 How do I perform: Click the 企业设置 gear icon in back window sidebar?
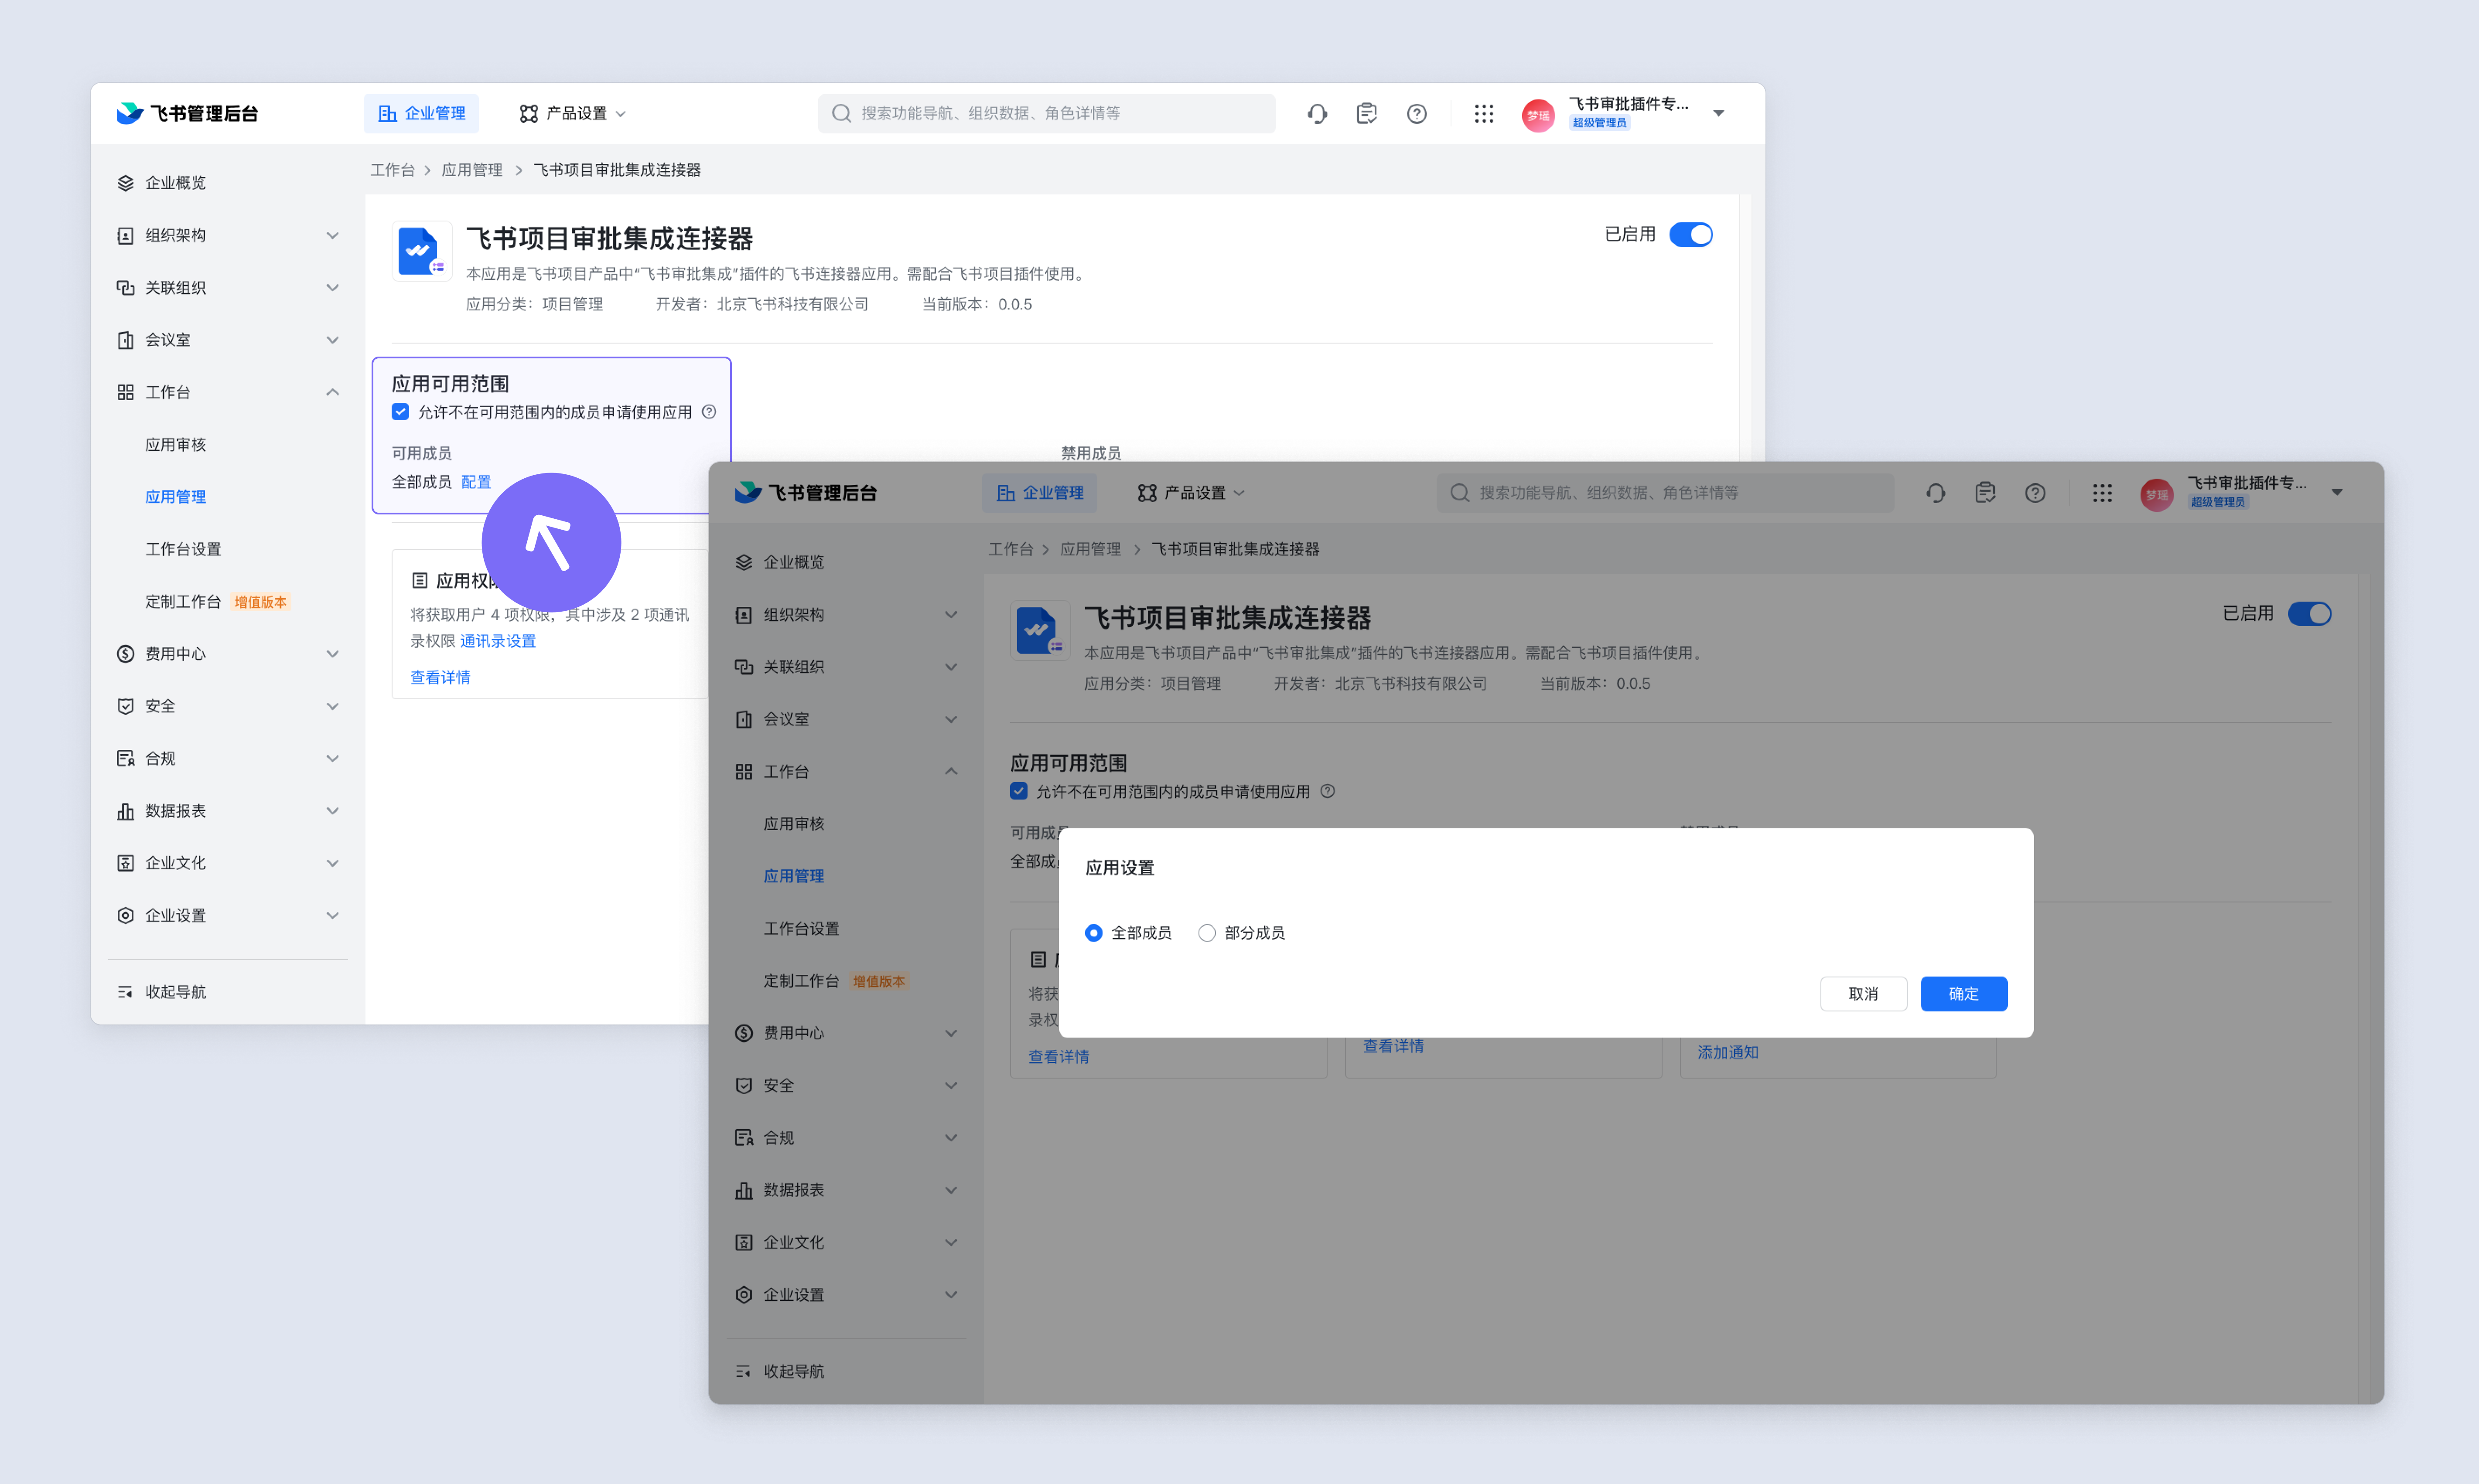click(125, 915)
